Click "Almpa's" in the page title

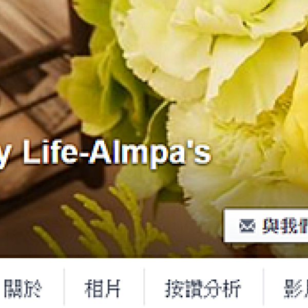tap(150, 152)
